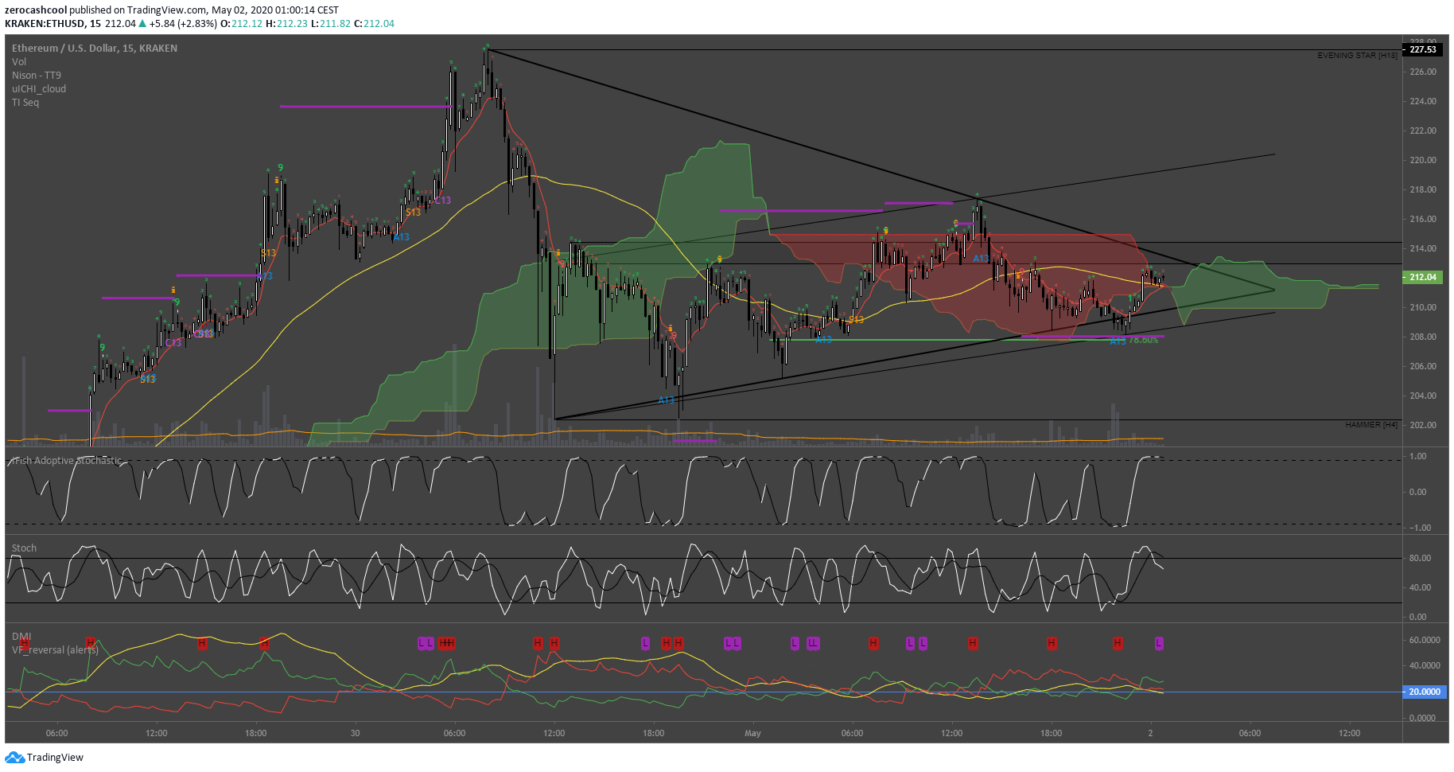Viewport: 1454px width, 772px height.
Task: Click the 30 date on time axis
Action: (355, 733)
